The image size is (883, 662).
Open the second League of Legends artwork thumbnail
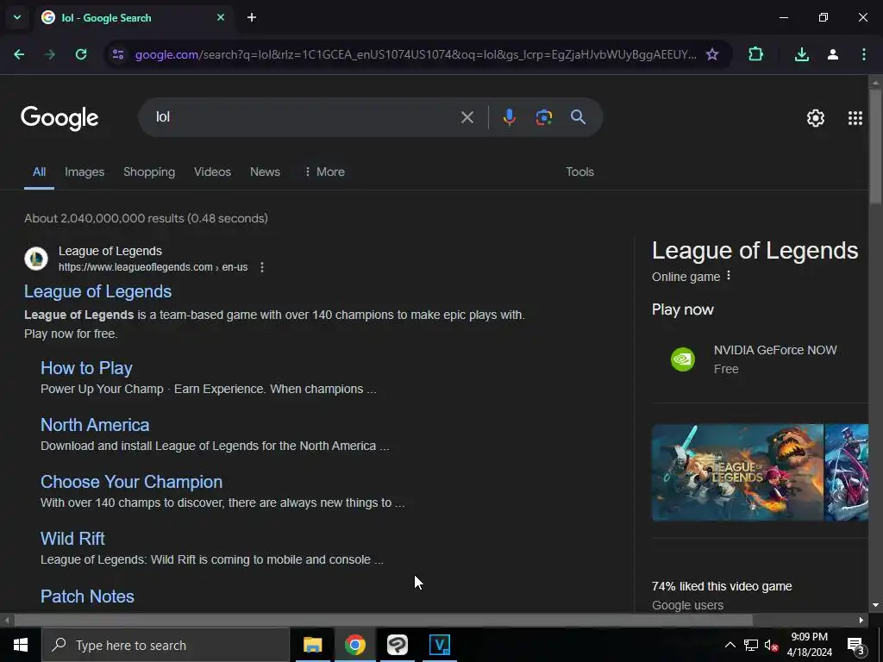(x=847, y=472)
